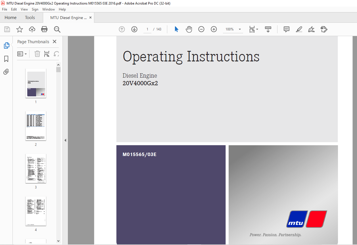Click the thumbnails scrollbar handle

[x=58, y=70]
